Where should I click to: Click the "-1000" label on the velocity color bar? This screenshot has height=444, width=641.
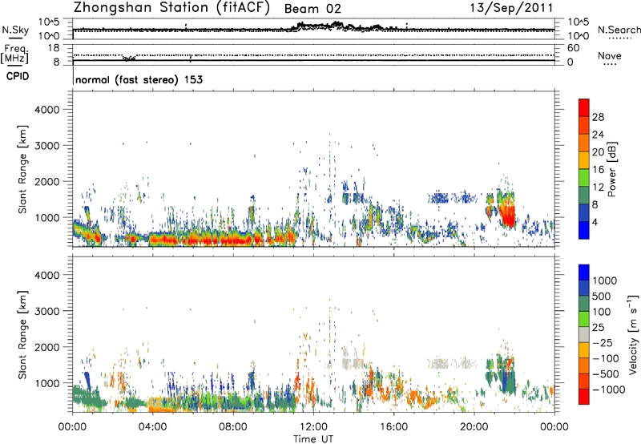608,390
